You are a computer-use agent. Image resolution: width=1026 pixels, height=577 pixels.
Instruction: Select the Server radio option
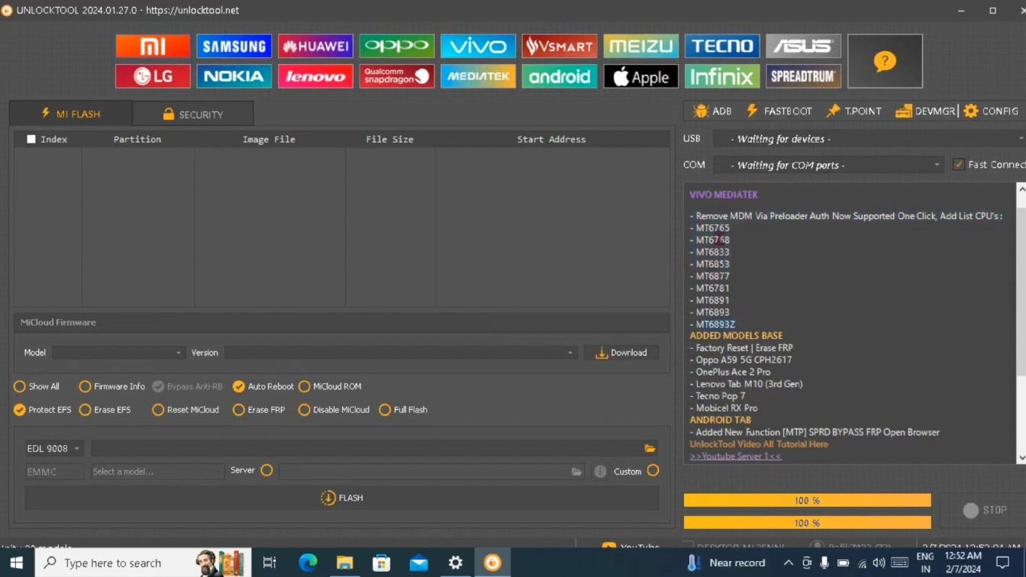point(266,470)
